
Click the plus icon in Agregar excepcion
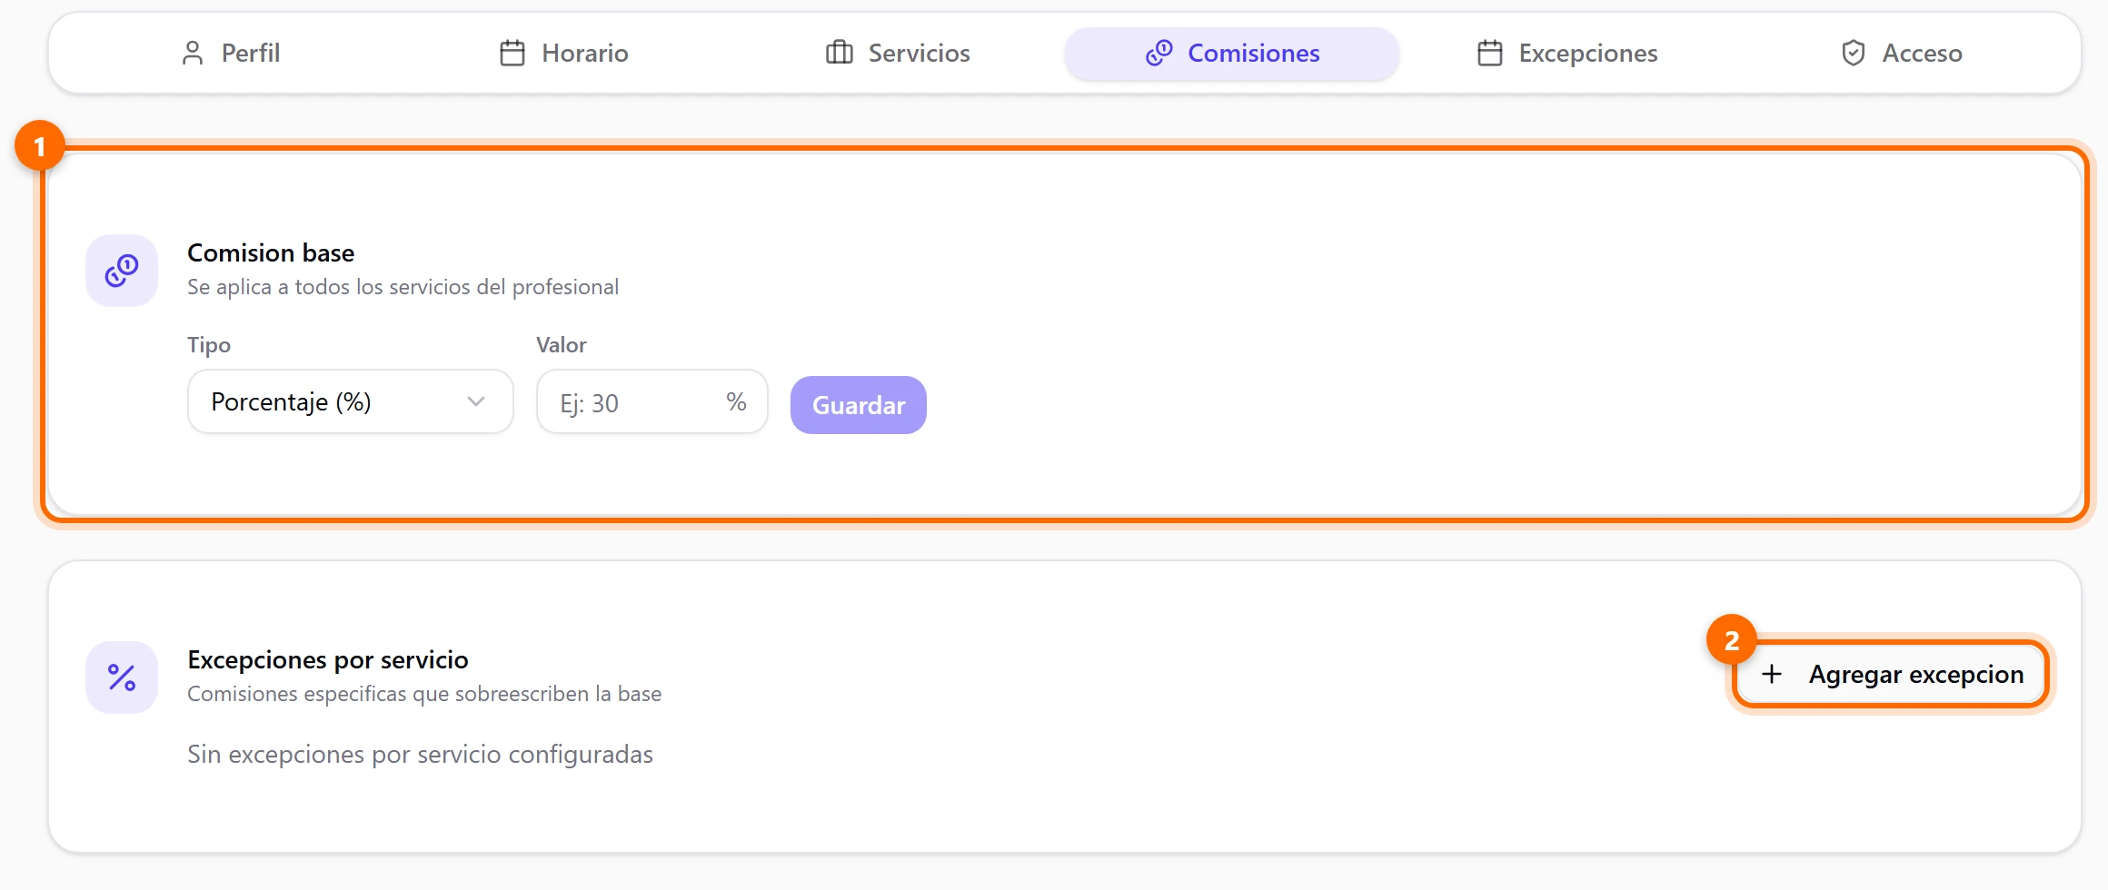pyautogui.click(x=1772, y=675)
